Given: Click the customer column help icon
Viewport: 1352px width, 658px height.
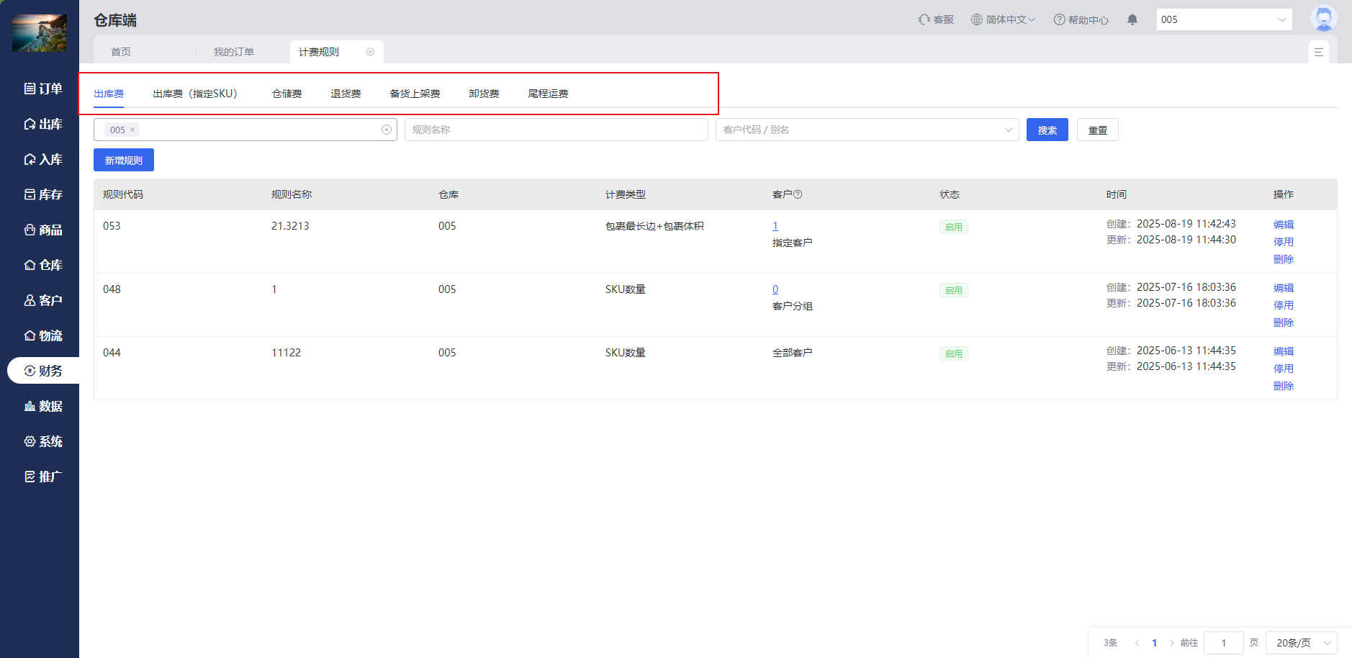Looking at the screenshot, I should point(798,194).
